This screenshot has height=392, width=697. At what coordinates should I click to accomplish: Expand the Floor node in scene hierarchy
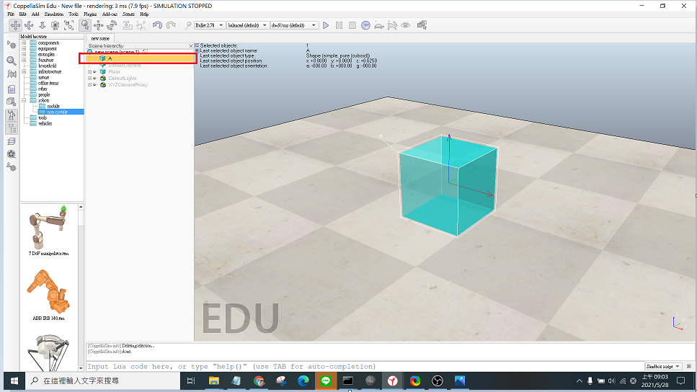[x=89, y=72]
